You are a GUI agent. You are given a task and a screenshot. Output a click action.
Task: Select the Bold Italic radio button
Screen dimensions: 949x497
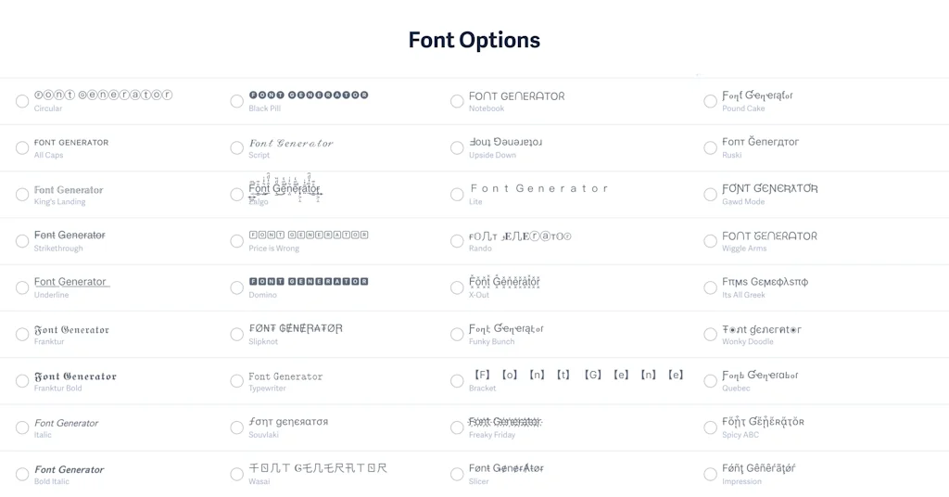coord(22,475)
